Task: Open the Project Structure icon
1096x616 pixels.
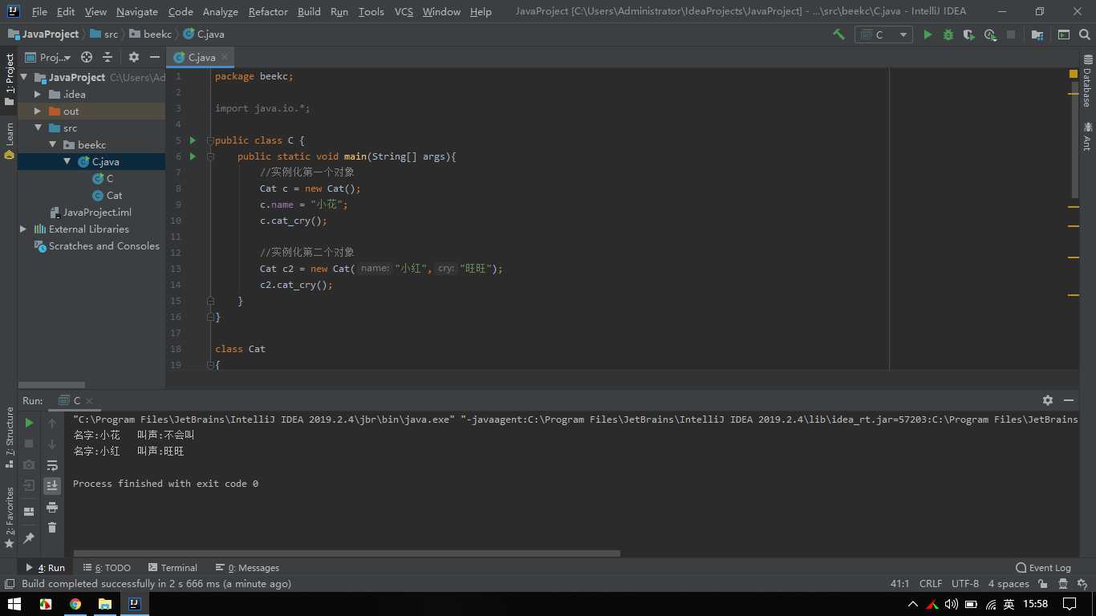Action: 1037,34
